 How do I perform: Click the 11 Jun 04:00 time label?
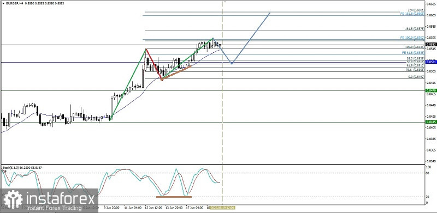click(132, 208)
